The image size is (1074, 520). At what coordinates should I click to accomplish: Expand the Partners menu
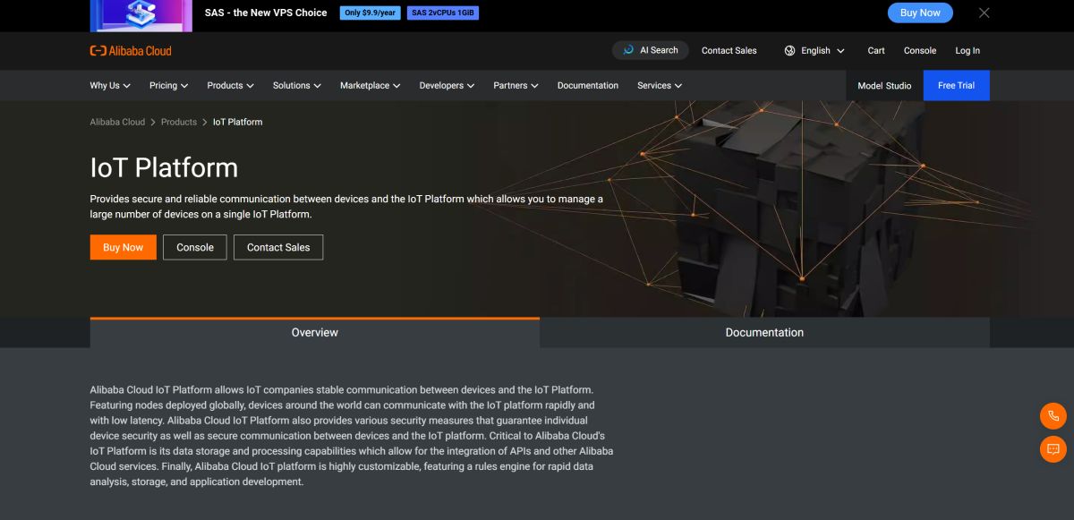tap(516, 86)
